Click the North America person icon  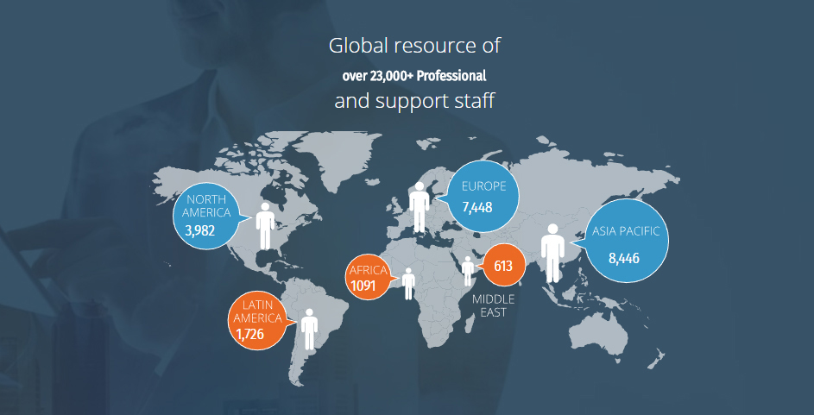(x=265, y=226)
